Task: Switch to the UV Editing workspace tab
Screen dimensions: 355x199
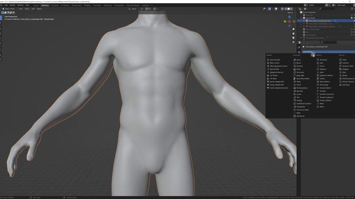Action: pos(65,5)
